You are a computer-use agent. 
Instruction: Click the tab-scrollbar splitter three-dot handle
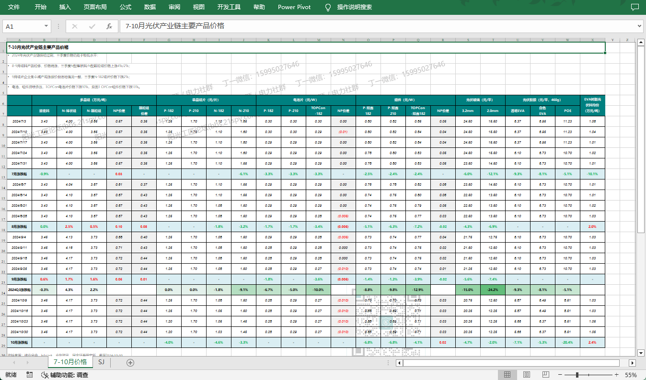tap(387, 363)
